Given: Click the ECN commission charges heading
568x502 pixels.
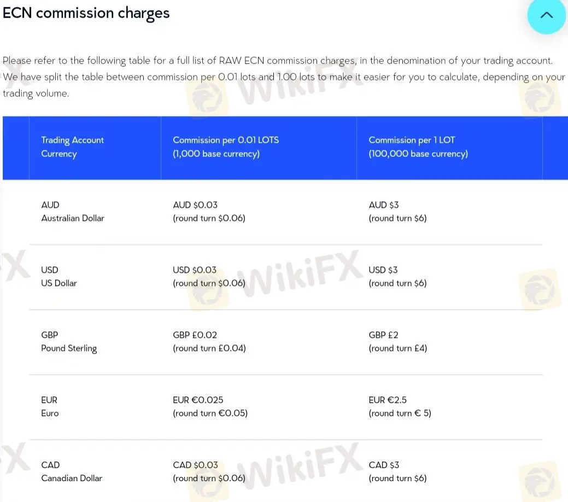Looking at the screenshot, I should [86, 13].
